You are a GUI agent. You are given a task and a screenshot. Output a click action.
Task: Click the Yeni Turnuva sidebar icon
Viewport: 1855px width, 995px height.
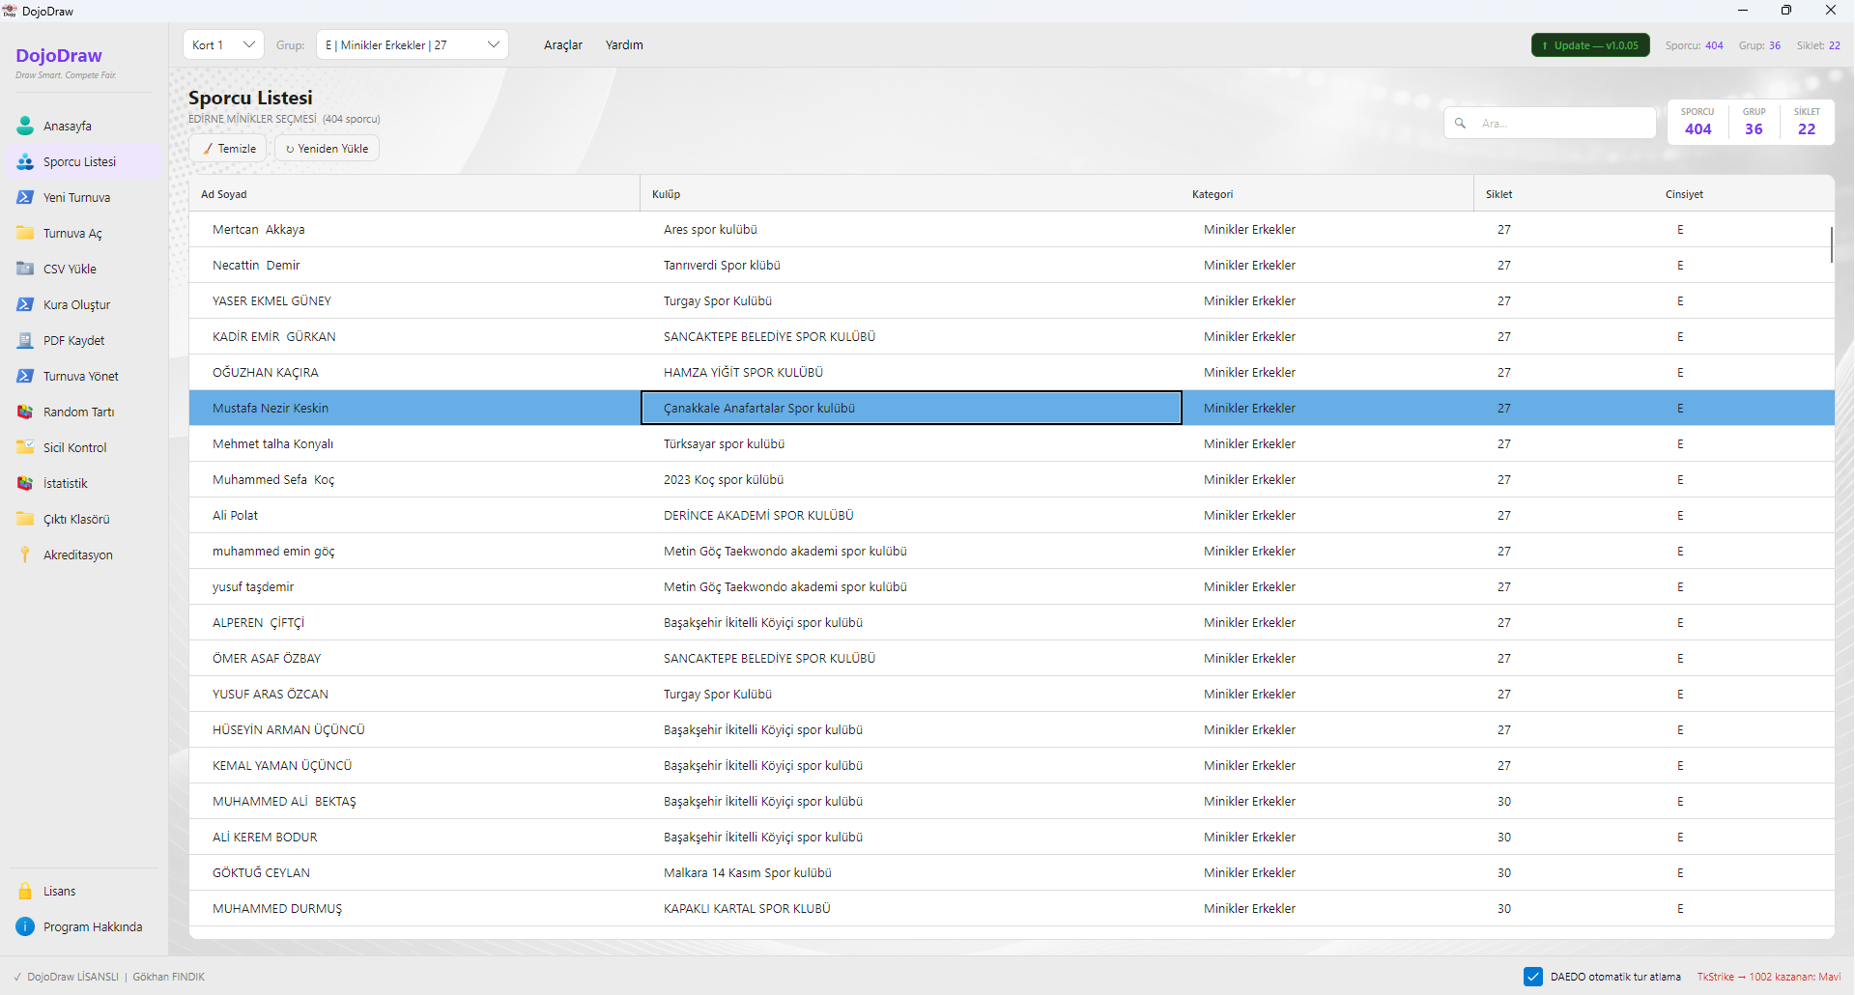pos(25,197)
